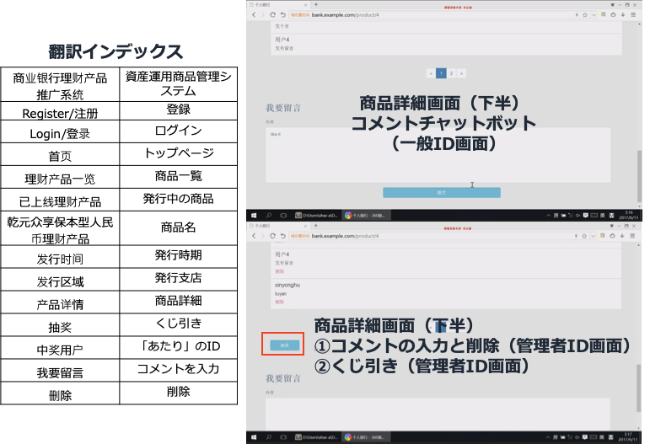Select page 2 in the comment pagination
Screen dimensions: 650x444
tap(451, 73)
